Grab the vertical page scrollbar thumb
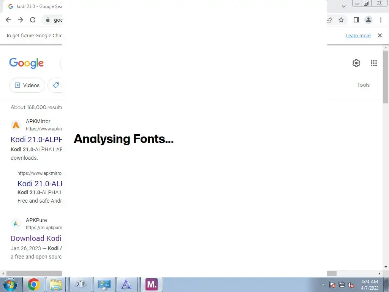This screenshot has width=389, height=292. point(386,77)
